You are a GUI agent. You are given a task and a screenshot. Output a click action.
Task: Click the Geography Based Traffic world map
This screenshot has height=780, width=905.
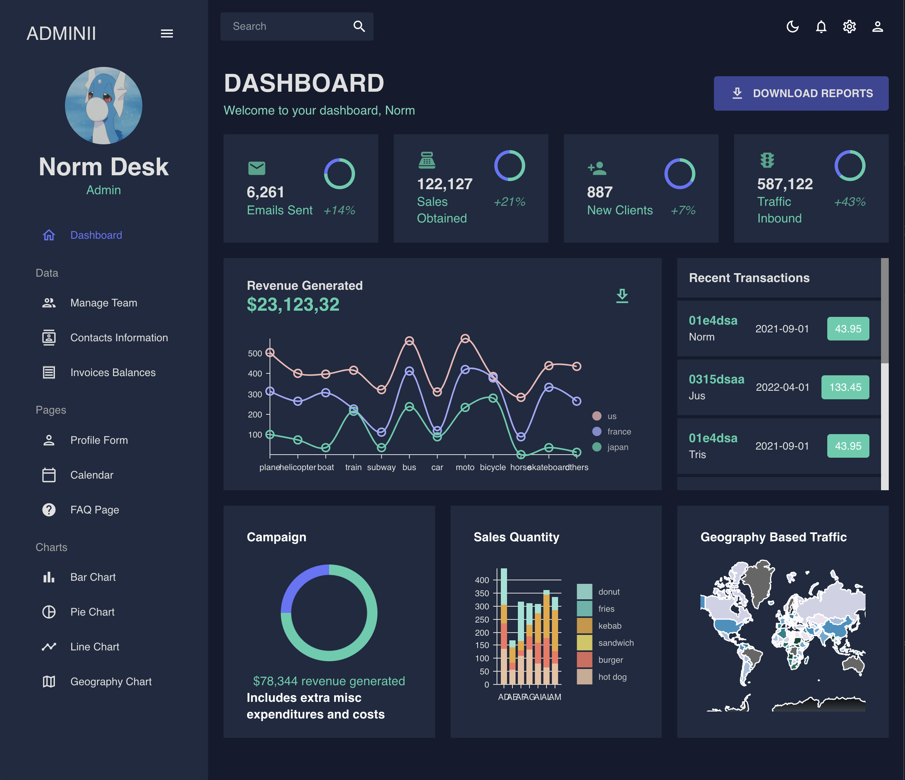tap(783, 635)
